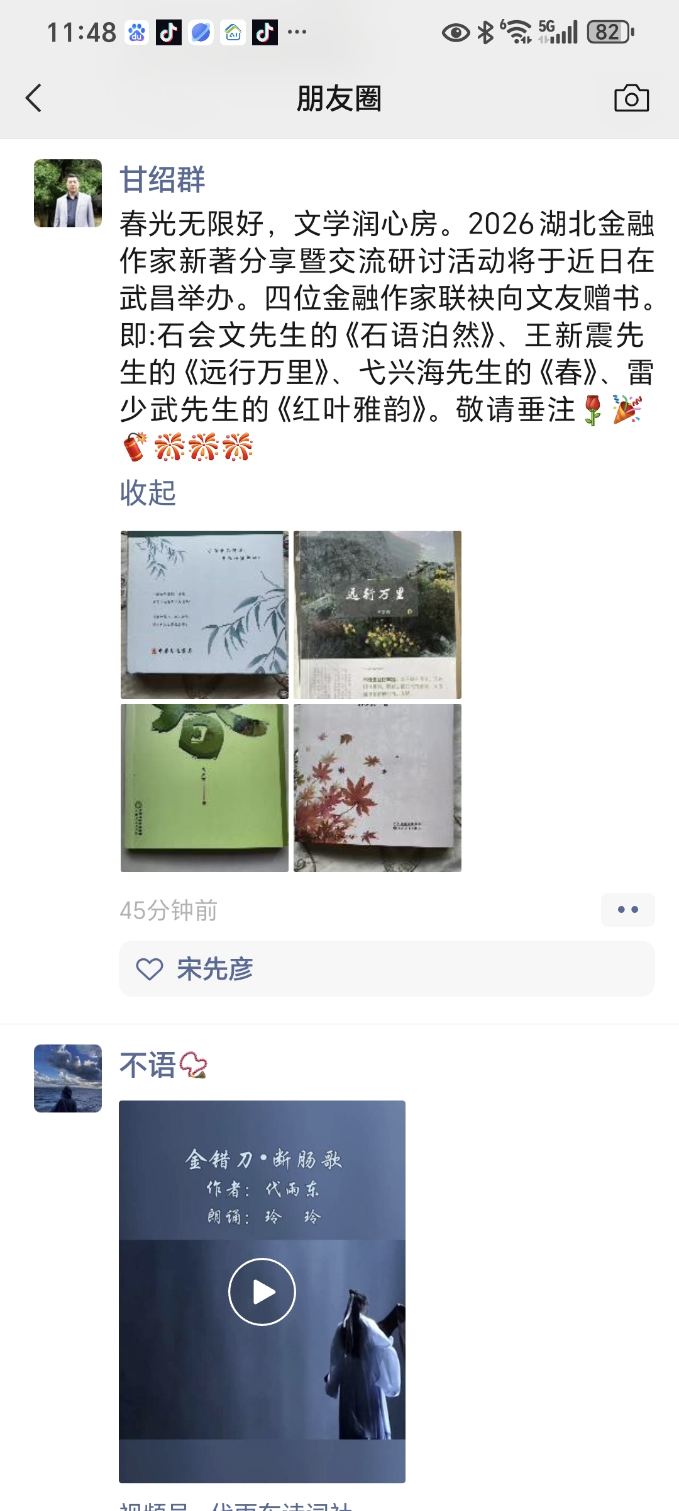Tap the battery indicator showing 82

[610, 32]
